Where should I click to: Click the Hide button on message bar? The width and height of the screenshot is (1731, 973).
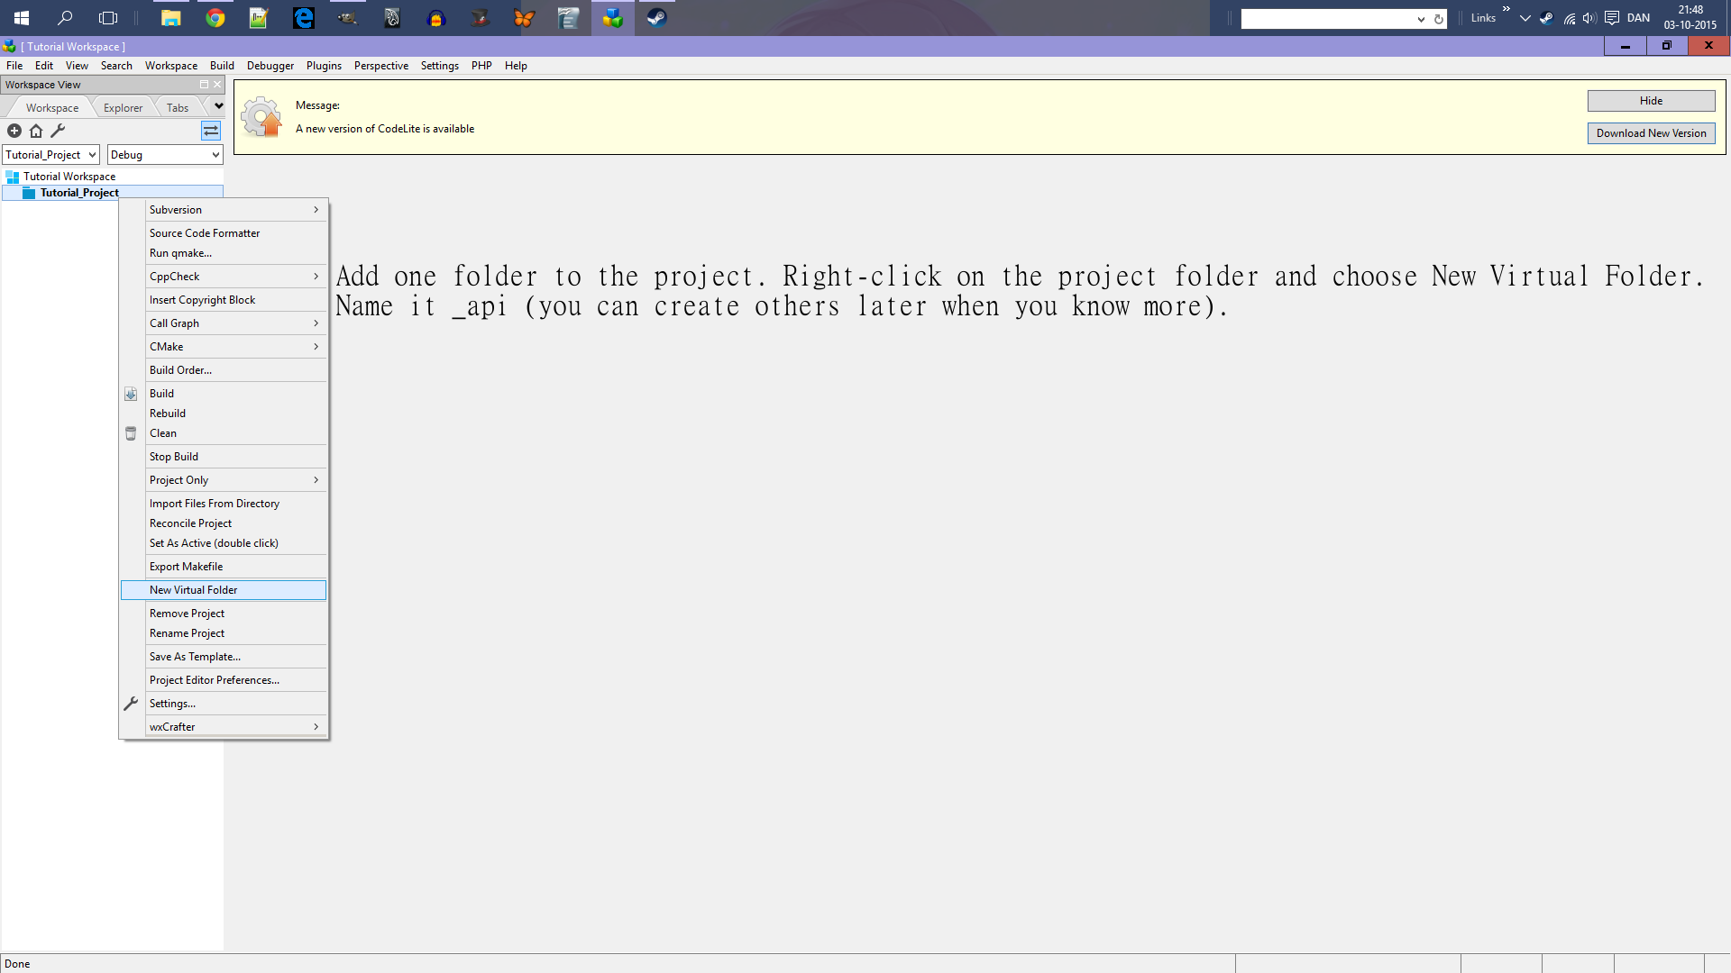click(x=1652, y=100)
